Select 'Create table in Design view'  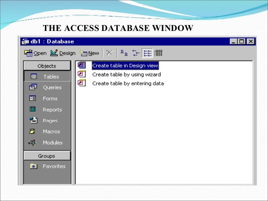pos(125,66)
